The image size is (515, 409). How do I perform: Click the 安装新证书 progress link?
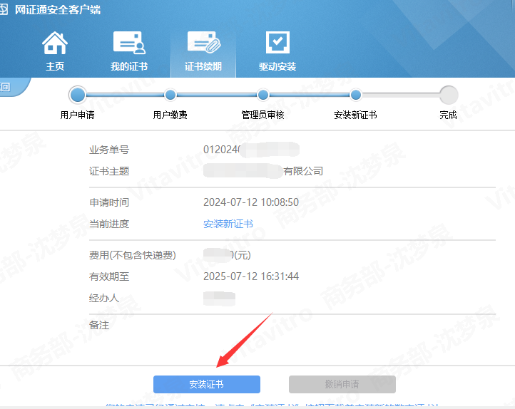point(228,224)
